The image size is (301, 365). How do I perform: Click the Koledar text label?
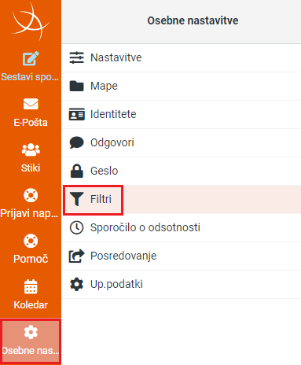pos(31,305)
